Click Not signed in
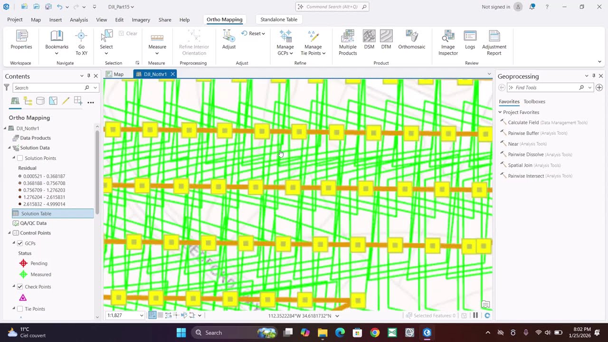 (x=496, y=7)
